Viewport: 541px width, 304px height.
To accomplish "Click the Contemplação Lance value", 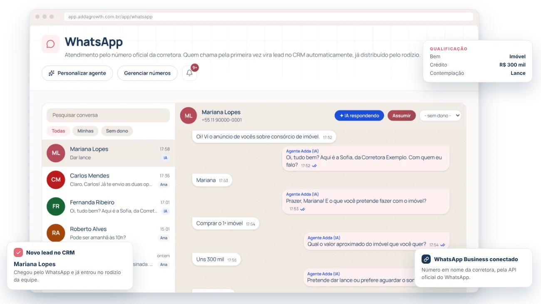I will [x=518, y=73].
